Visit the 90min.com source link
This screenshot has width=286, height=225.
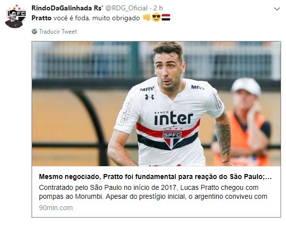(x=56, y=208)
